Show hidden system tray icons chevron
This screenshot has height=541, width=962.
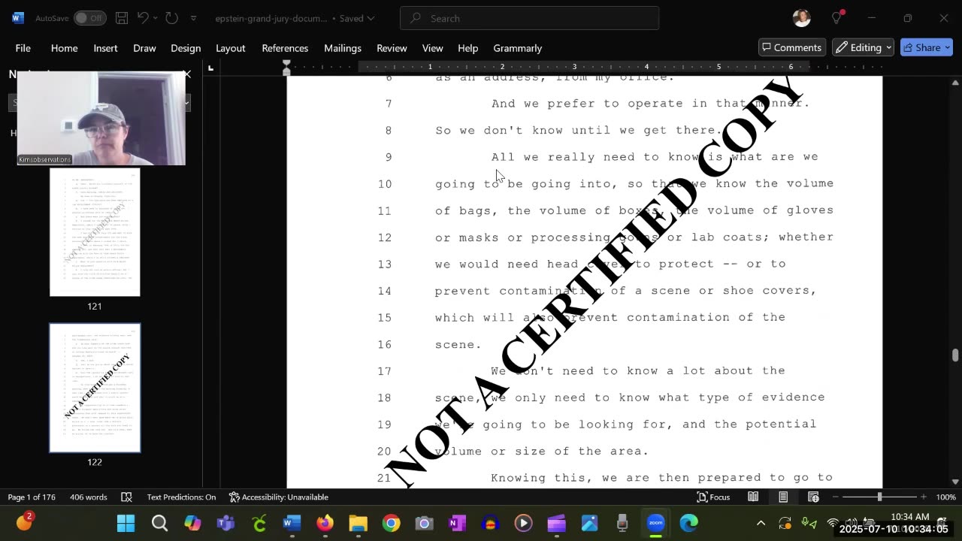pos(761,523)
